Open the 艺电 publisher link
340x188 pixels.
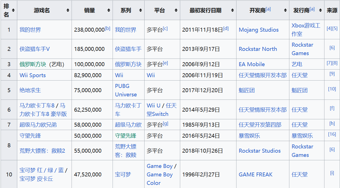click(297, 64)
